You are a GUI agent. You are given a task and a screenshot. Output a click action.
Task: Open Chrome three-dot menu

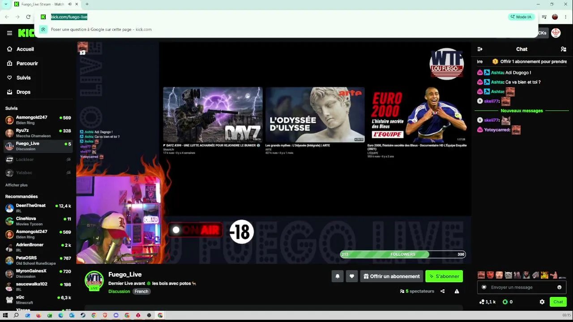coord(566,17)
